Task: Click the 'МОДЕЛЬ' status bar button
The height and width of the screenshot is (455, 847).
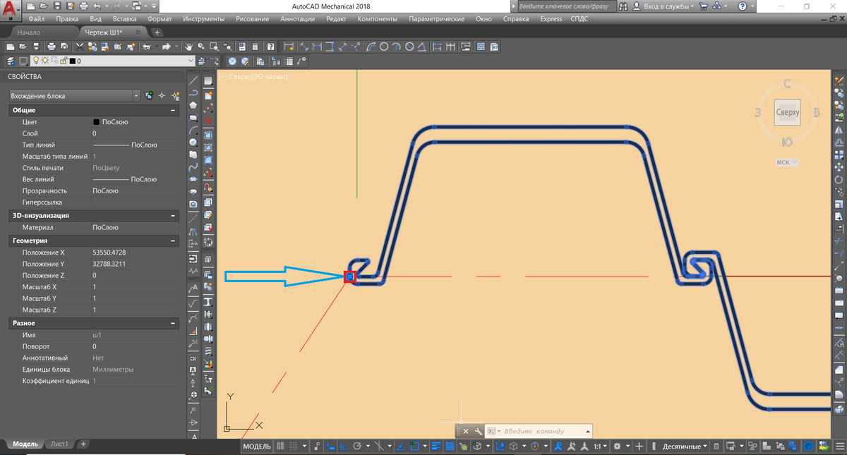Action: tap(257, 446)
